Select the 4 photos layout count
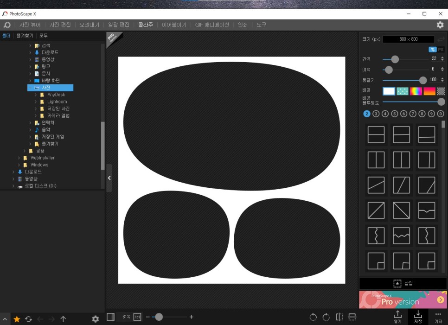The height and width of the screenshot is (325, 448). coord(385,114)
